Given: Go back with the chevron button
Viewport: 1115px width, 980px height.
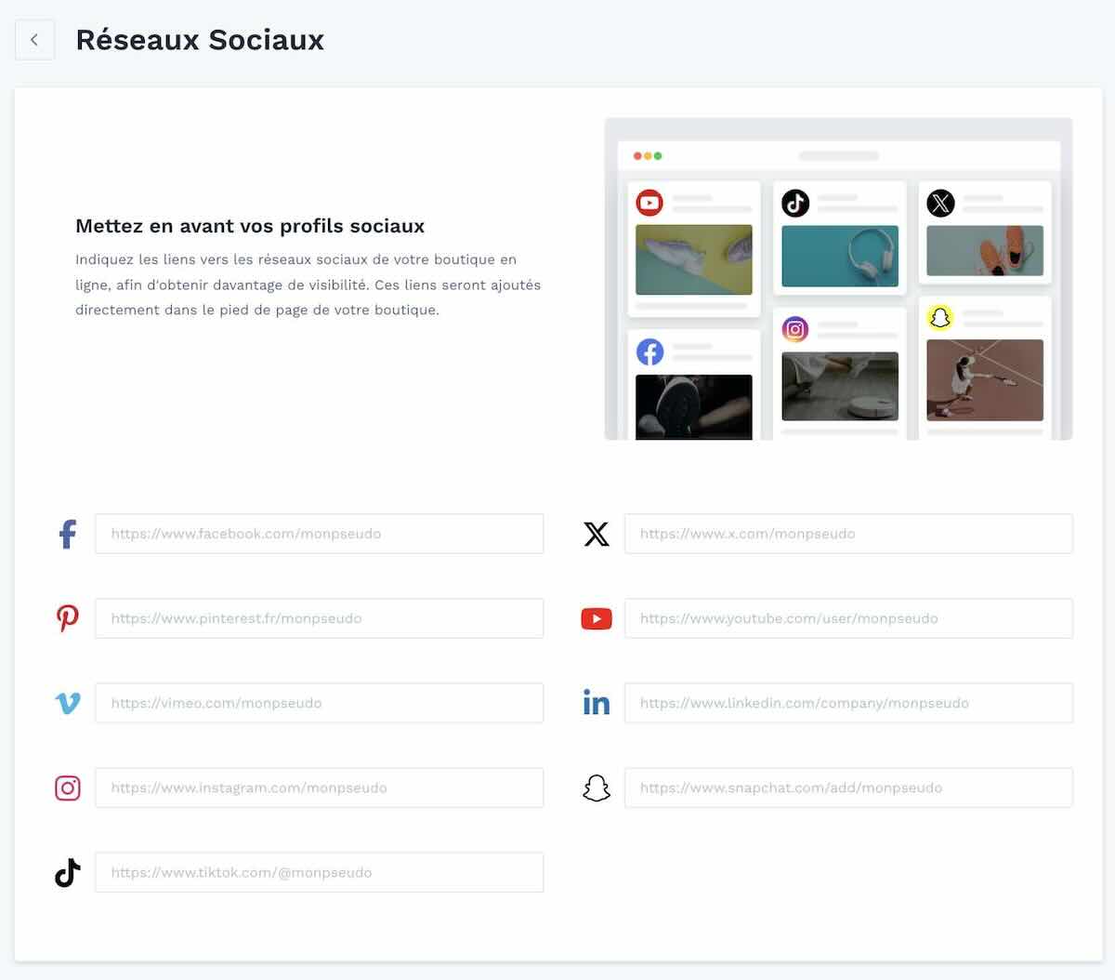Looking at the screenshot, I should [x=34, y=40].
